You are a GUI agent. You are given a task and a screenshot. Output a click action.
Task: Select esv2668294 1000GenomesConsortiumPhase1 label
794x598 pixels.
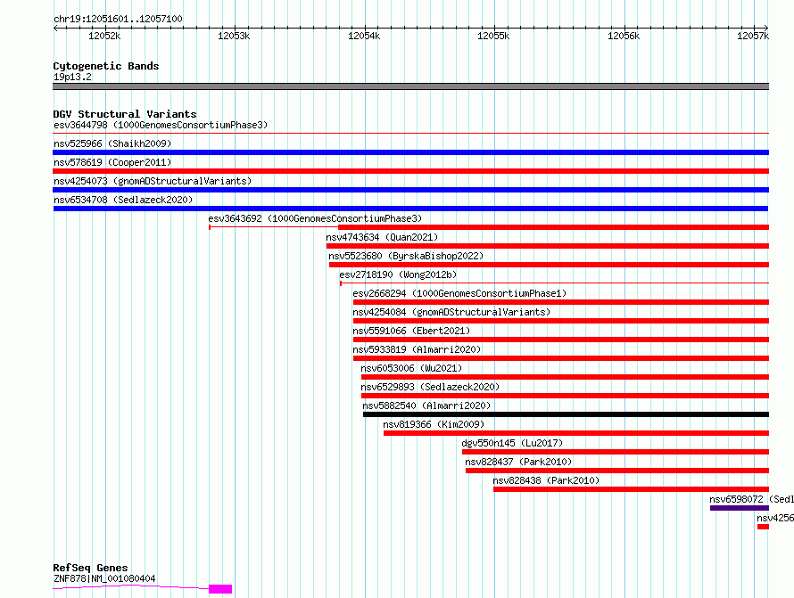pyautogui.click(x=459, y=293)
